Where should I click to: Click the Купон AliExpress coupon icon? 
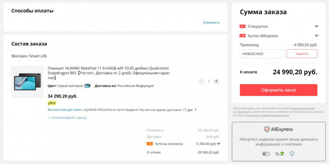[x=242, y=36]
